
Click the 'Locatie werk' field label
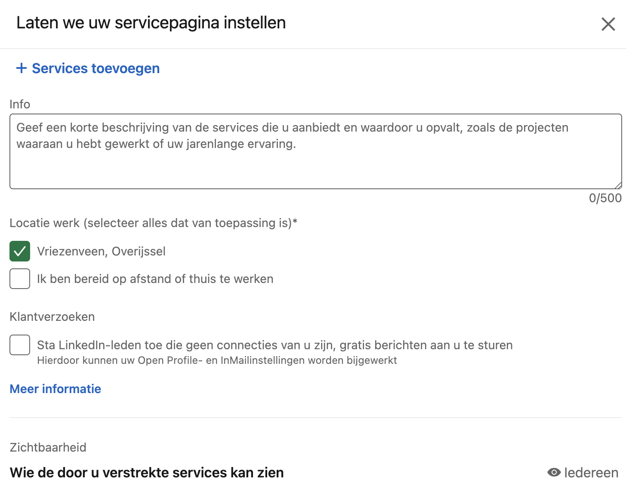coord(154,223)
